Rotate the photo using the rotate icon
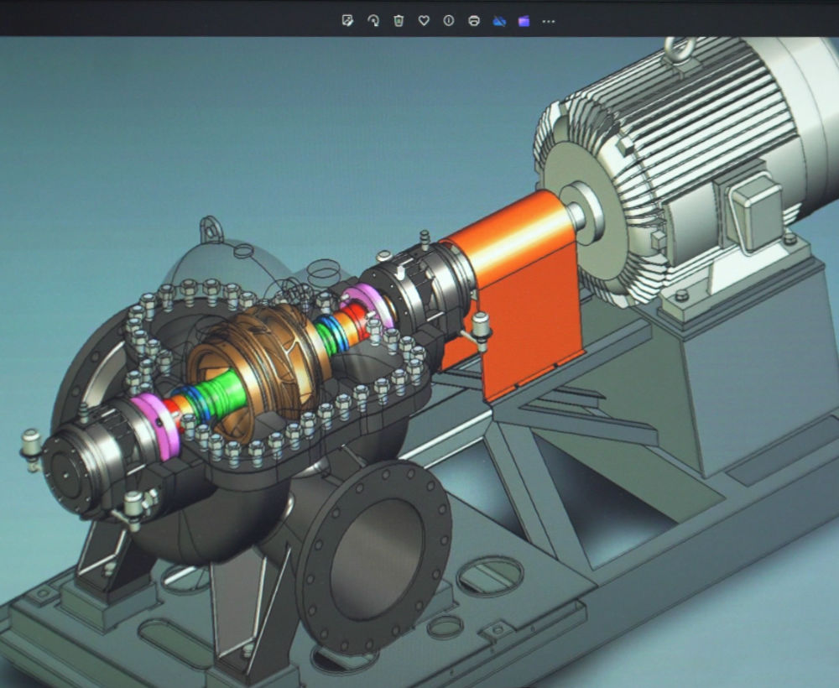Screen dimensions: 839x688 pos(373,21)
